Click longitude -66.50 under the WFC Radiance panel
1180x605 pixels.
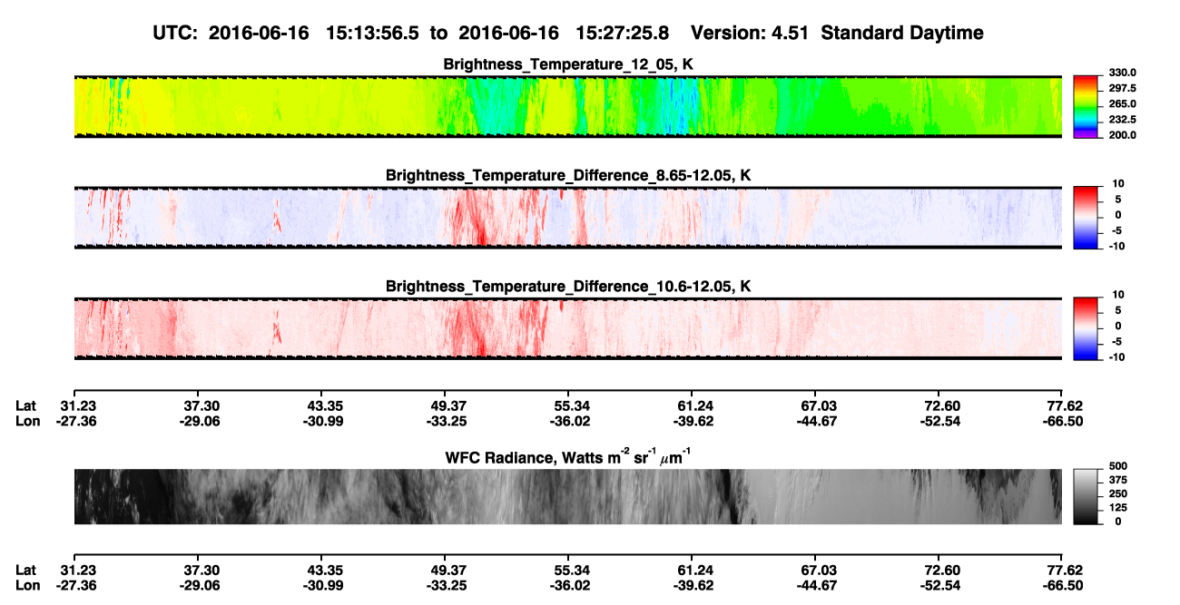coord(1062,586)
